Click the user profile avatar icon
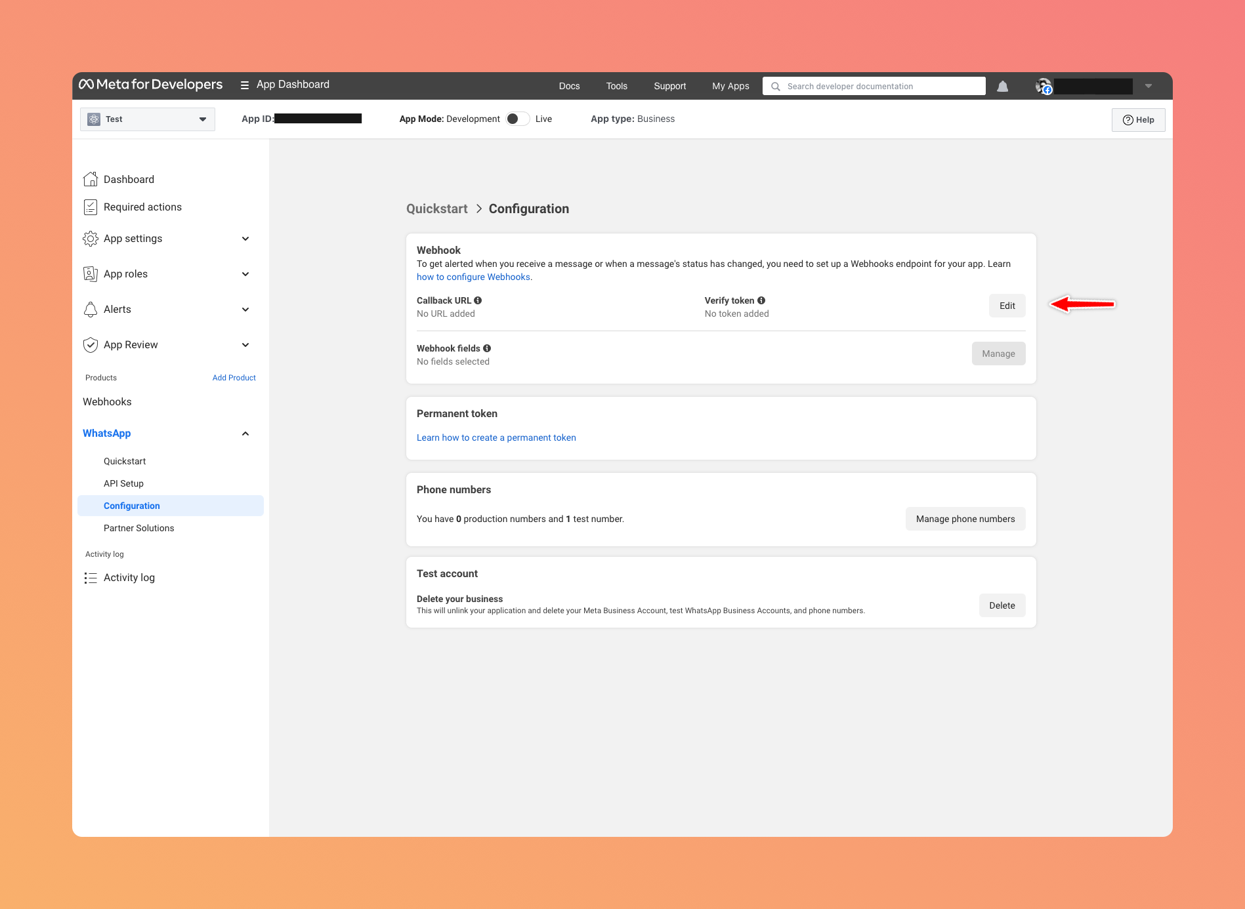Screen dimensions: 1245x909 pyautogui.click(x=1043, y=86)
